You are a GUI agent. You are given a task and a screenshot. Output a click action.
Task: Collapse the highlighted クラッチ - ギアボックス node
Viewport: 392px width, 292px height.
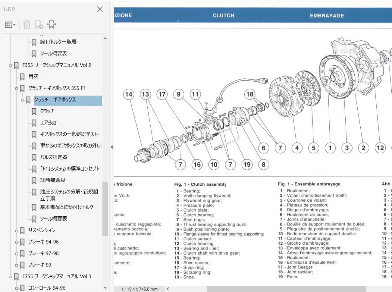[x=23, y=100]
